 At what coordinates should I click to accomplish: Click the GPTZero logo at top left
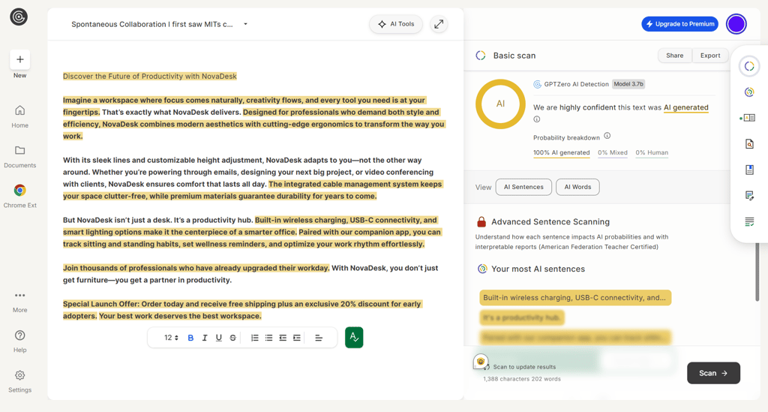pyautogui.click(x=19, y=17)
